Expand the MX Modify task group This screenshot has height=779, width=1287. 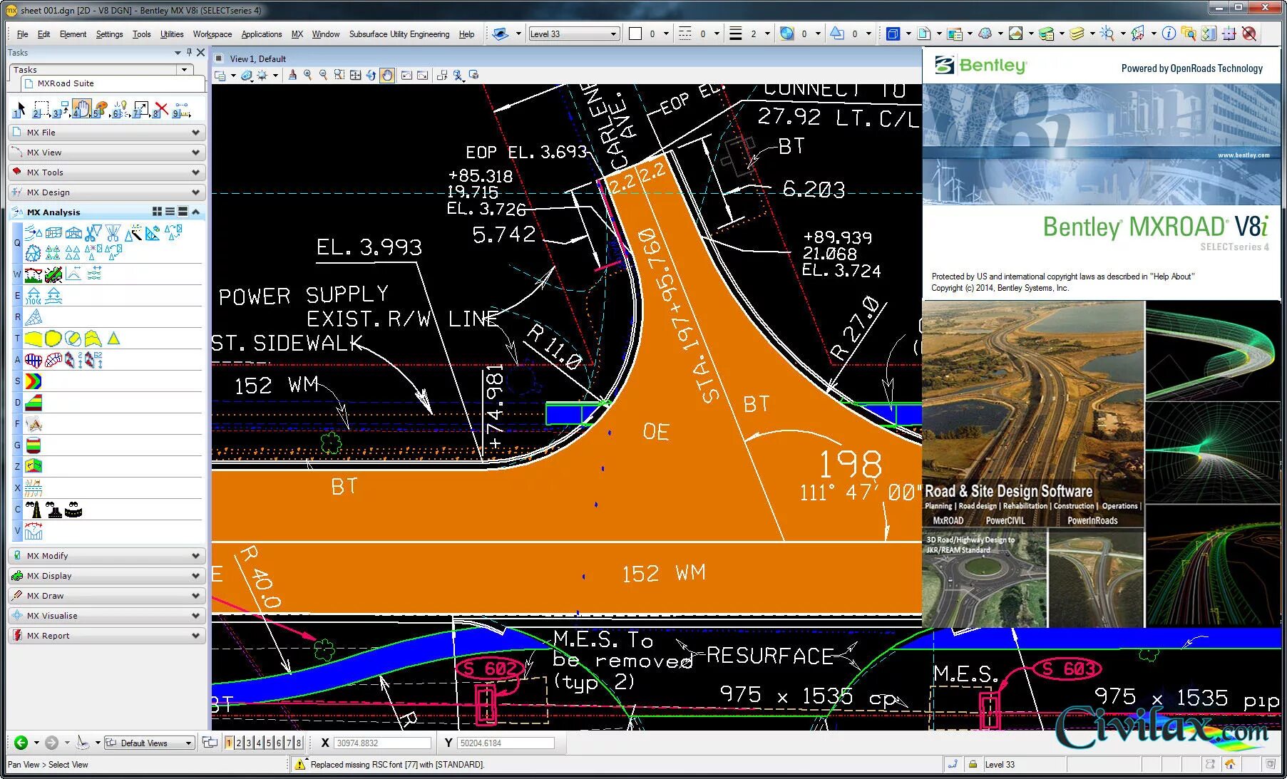[107, 556]
